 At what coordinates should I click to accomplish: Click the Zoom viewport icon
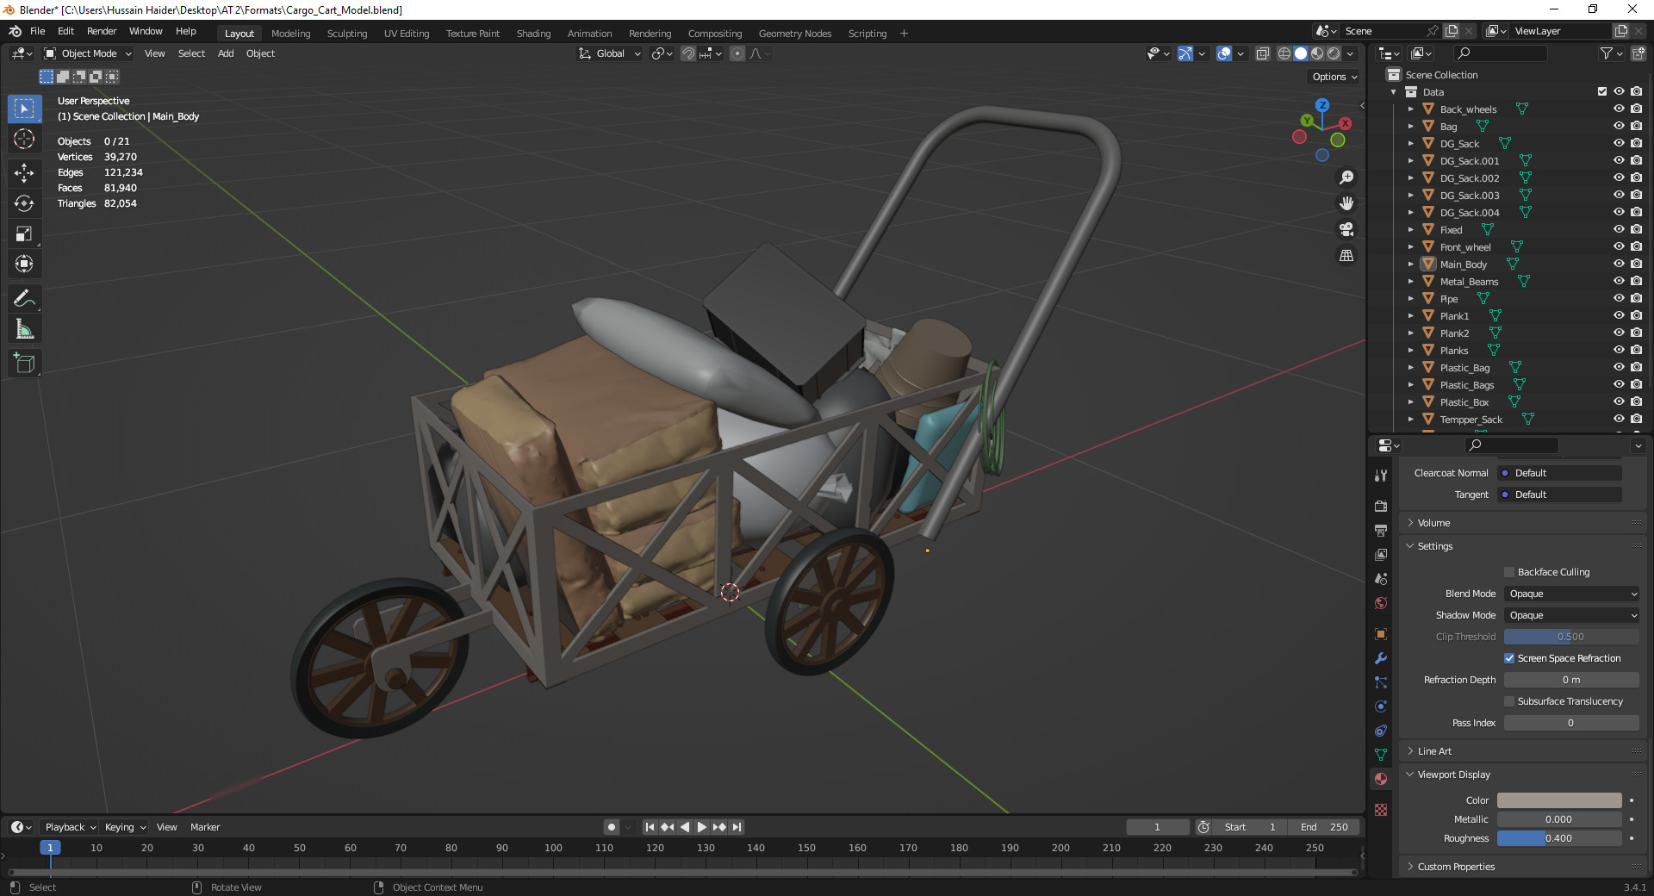[1346, 177]
